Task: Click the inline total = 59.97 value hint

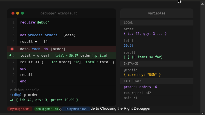Action: (67, 56)
